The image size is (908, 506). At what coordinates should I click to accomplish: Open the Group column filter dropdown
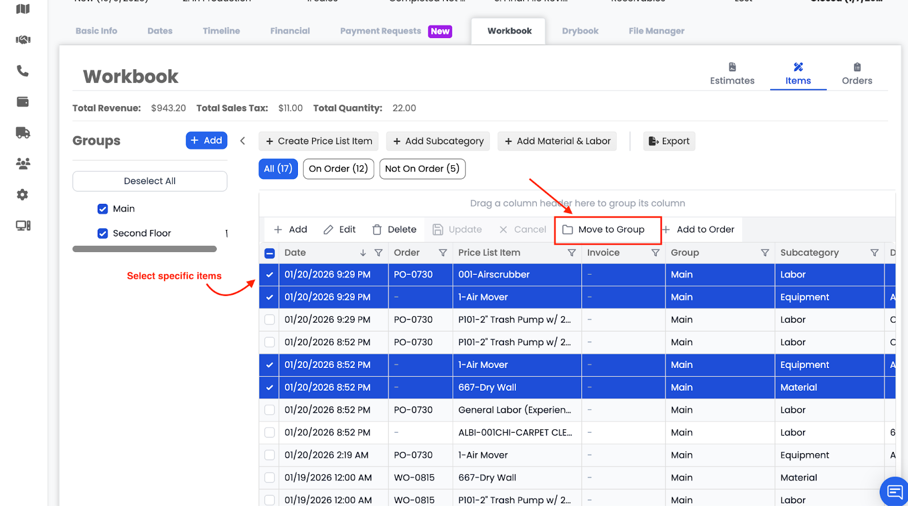pos(764,253)
